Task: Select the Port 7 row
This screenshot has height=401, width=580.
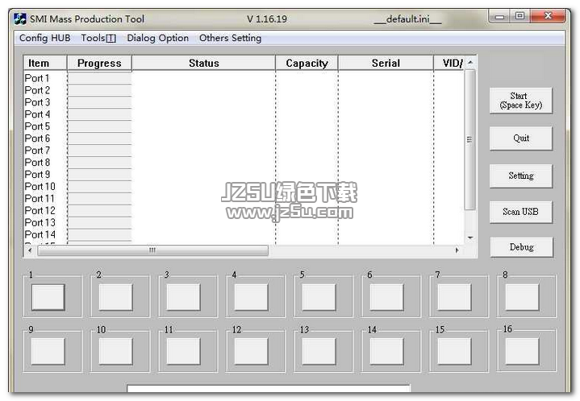Action: 244,151
